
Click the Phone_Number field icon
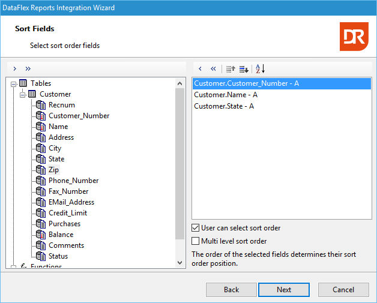tap(41, 181)
